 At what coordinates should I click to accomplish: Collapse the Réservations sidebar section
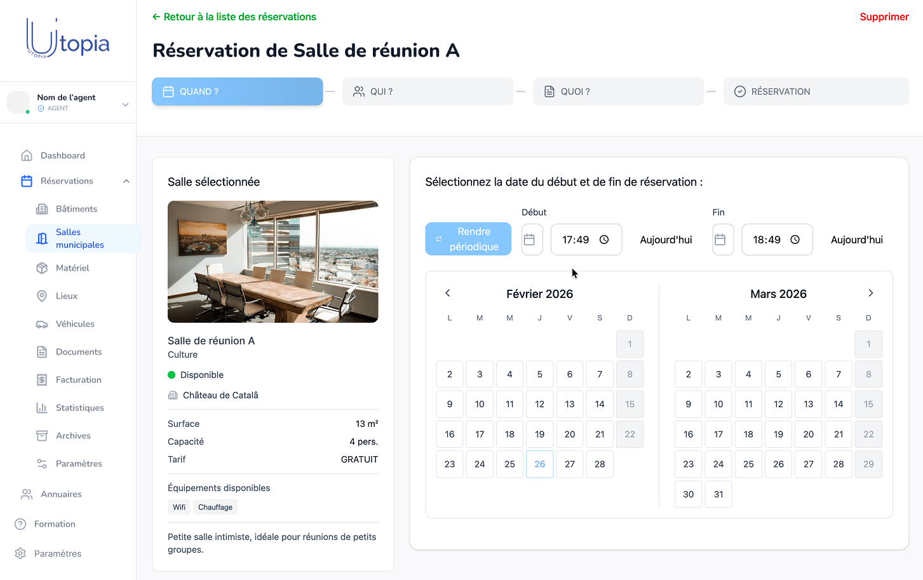(126, 180)
